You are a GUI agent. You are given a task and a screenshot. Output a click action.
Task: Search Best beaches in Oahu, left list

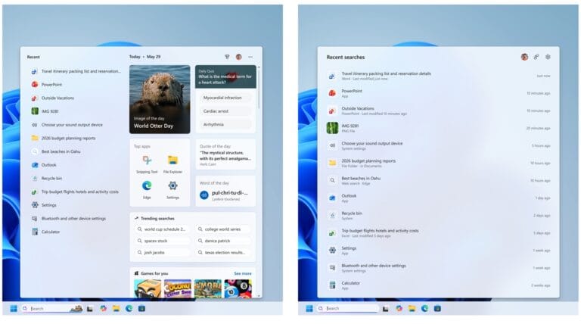76,151
